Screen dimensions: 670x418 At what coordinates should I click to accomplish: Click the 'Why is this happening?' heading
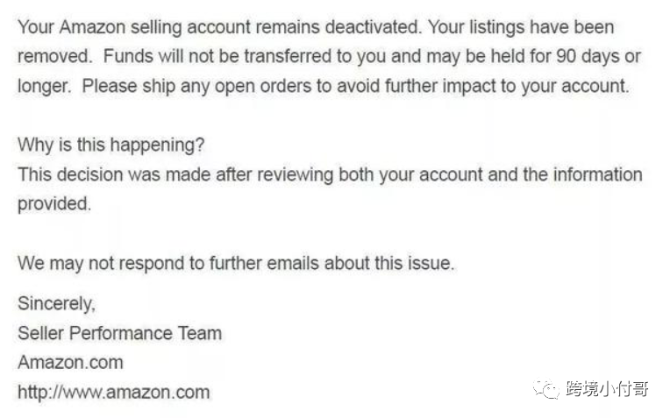click(111, 145)
